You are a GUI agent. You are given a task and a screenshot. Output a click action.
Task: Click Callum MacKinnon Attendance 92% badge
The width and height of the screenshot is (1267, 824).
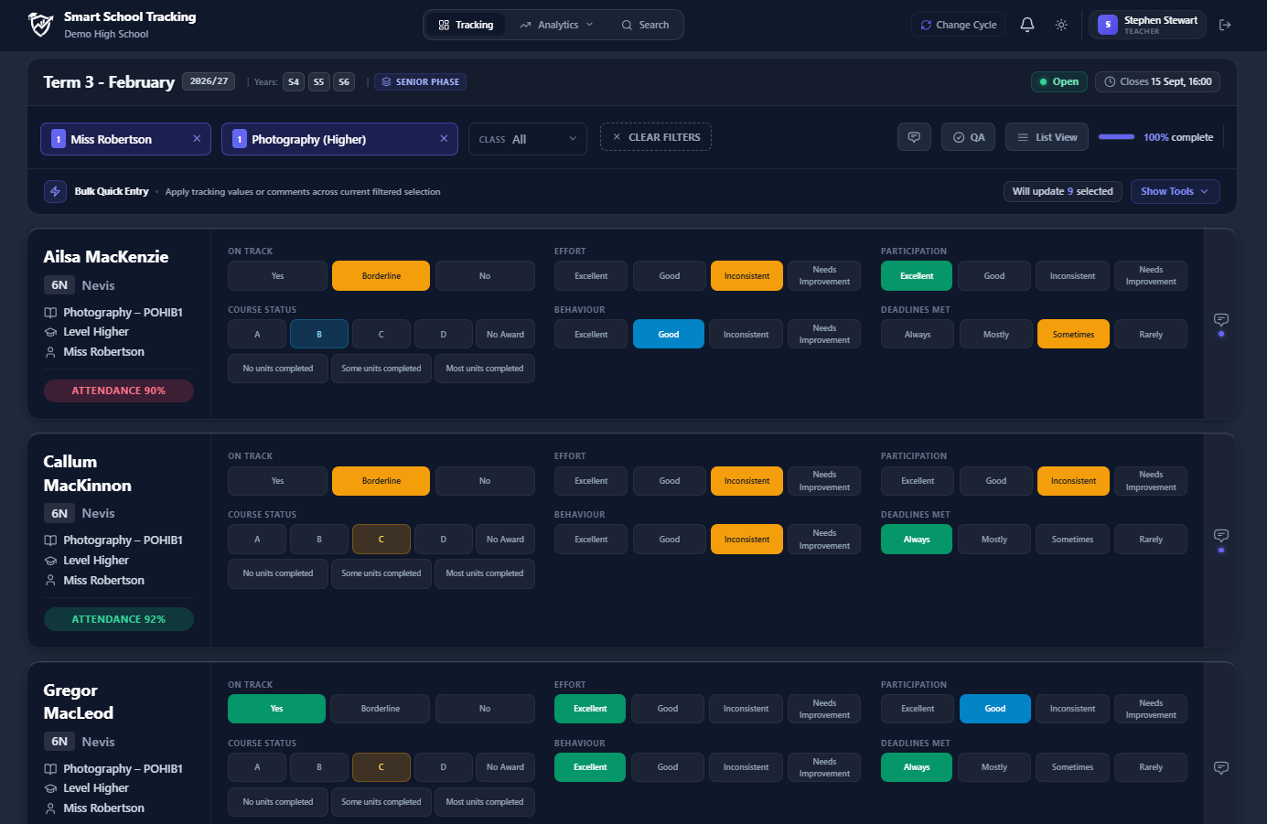119,619
